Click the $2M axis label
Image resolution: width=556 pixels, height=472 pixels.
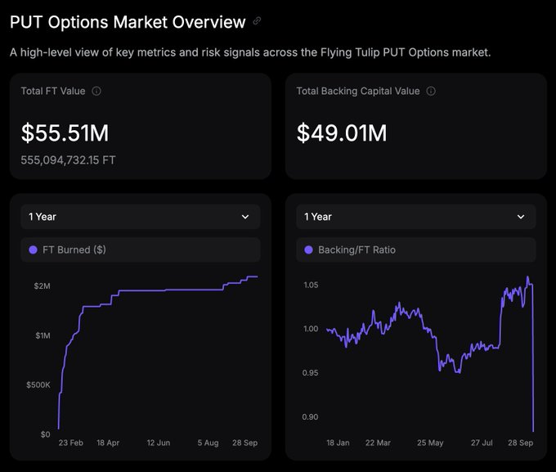click(42, 286)
